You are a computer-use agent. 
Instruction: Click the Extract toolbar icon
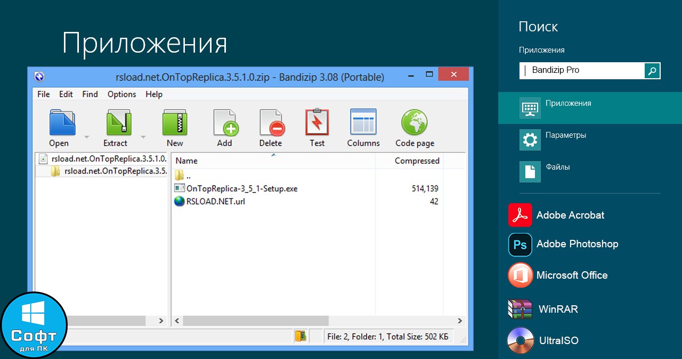coord(118,123)
